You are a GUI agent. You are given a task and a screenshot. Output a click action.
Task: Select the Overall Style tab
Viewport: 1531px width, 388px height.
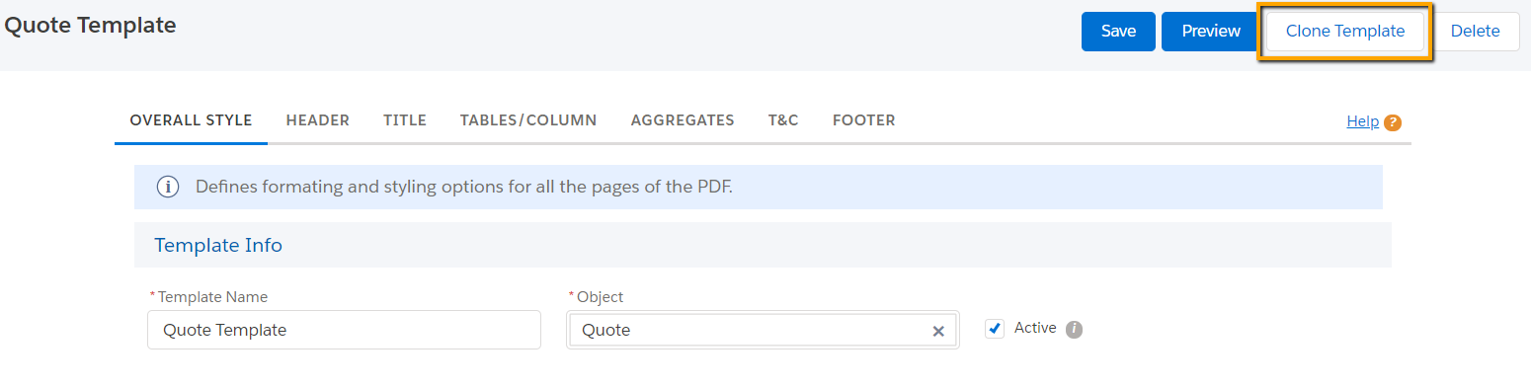(192, 120)
